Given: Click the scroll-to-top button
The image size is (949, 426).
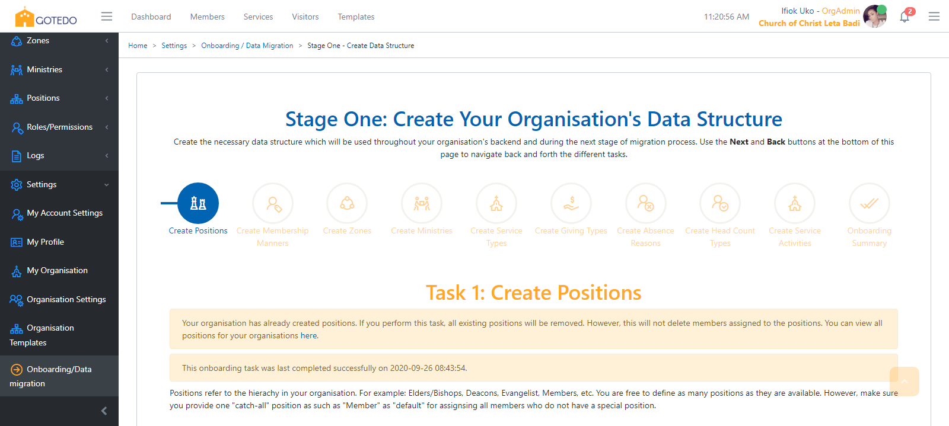Looking at the screenshot, I should (904, 382).
